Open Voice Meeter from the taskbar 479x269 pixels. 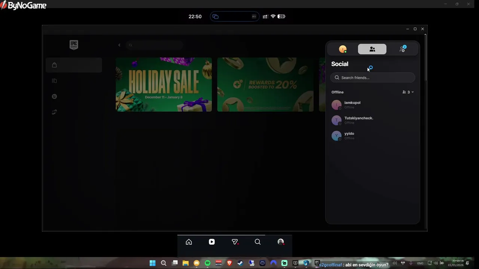click(x=219, y=263)
